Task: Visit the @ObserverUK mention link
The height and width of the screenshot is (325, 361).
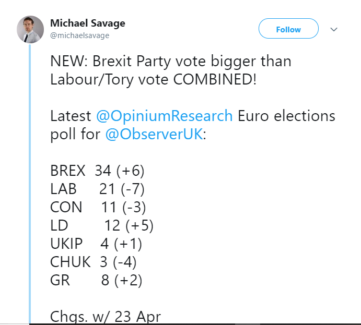Action: 153,134
